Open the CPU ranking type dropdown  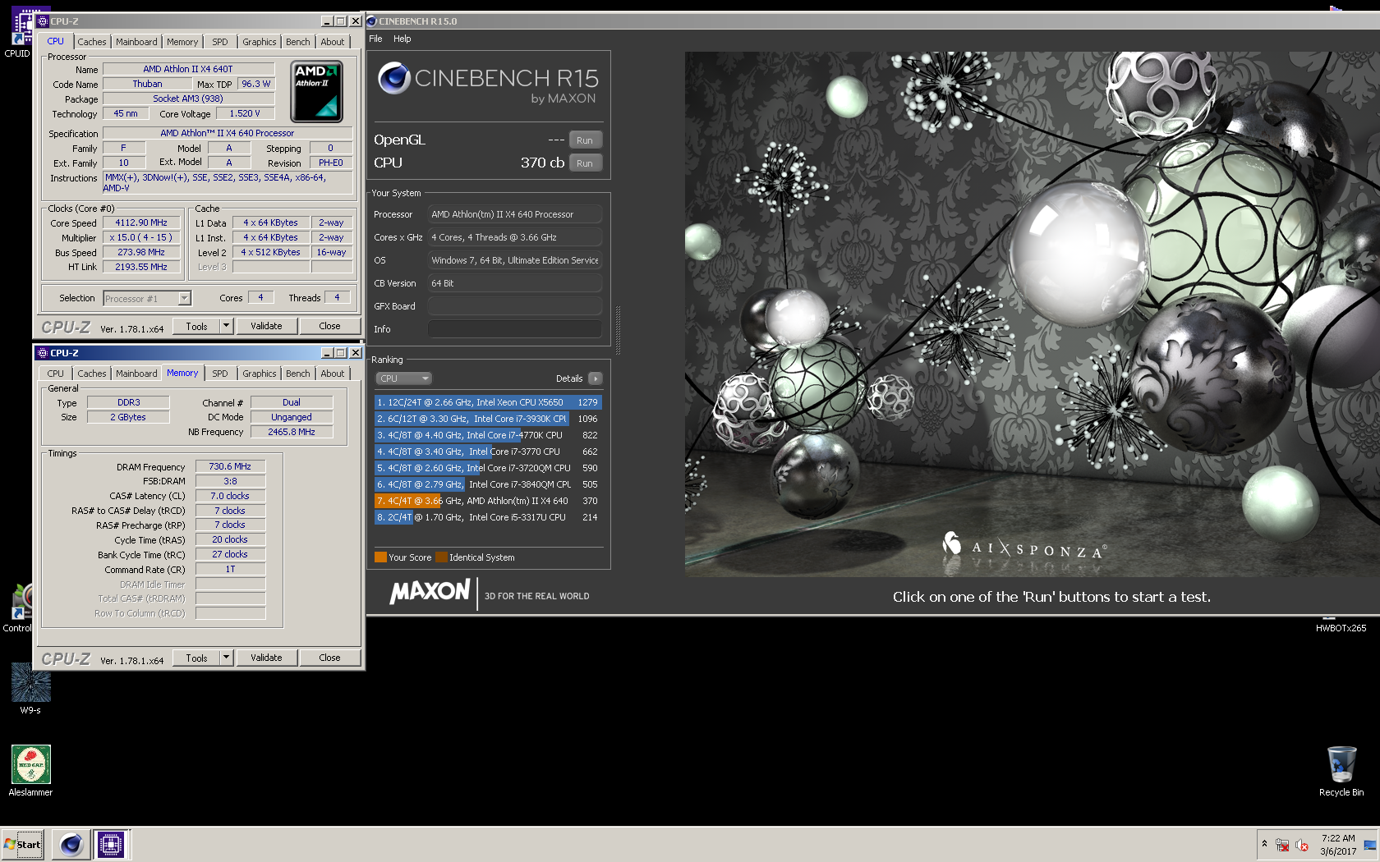coord(404,378)
